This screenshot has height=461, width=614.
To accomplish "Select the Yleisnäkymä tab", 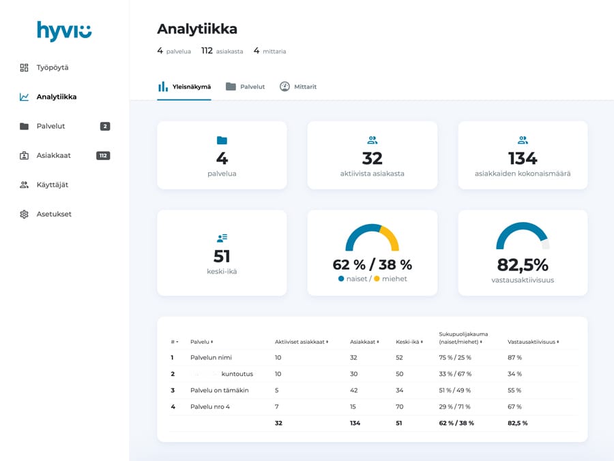I will 184,86.
